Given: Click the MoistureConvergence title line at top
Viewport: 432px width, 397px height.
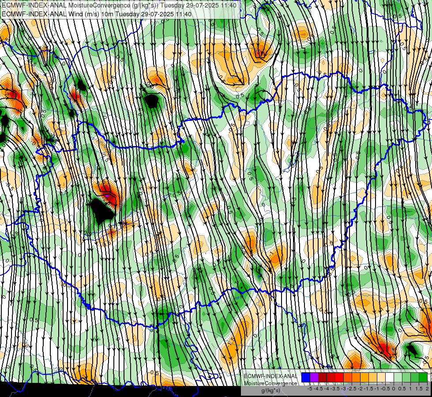Looking at the screenshot, I should click(x=118, y=5).
